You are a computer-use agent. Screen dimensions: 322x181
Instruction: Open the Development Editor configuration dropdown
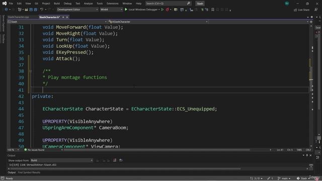(x=77, y=10)
